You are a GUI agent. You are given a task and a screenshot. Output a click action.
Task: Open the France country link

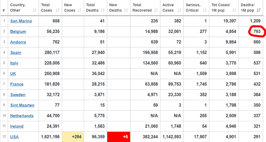point(16,84)
